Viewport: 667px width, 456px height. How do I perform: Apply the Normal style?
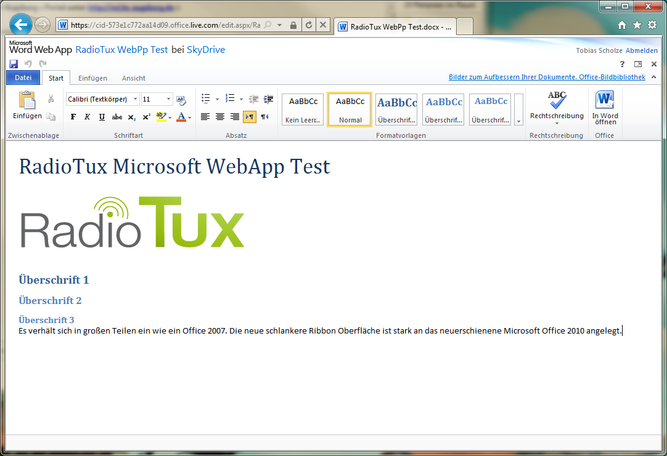[x=350, y=110]
